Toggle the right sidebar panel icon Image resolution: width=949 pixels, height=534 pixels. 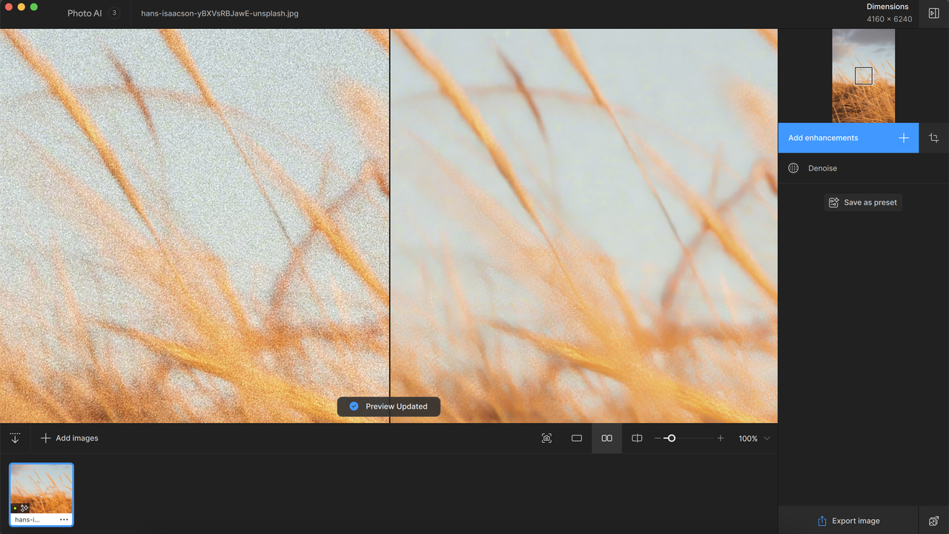(x=933, y=13)
